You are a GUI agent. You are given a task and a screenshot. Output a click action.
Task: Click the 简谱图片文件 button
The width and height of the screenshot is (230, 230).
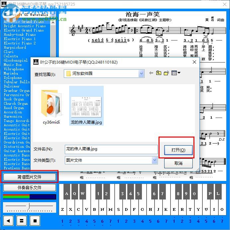coord(30,177)
